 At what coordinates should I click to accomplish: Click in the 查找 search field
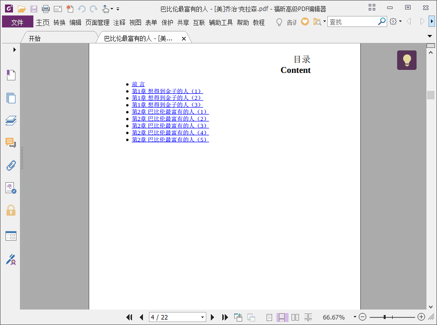pyautogui.click(x=353, y=21)
